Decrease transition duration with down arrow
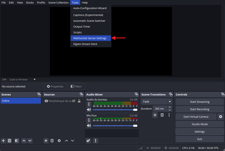This screenshot has height=151, width=225. click(170, 110)
